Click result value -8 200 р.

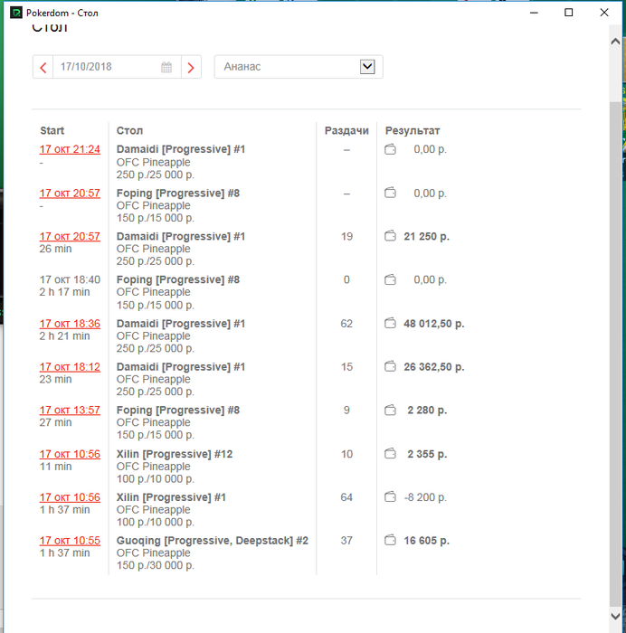point(425,497)
